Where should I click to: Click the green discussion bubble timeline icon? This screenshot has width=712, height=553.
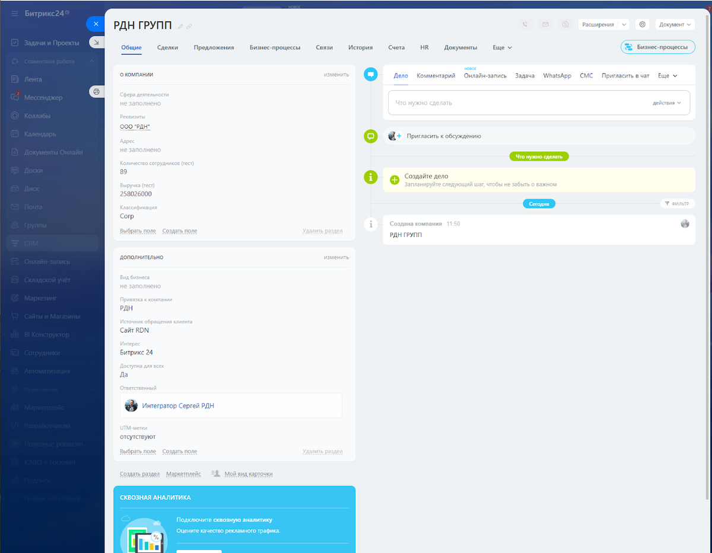(x=371, y=136)
